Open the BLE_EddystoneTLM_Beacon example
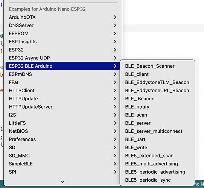This screenshot has width=204, height=188. pyautogui.click(x=157, y=82)
